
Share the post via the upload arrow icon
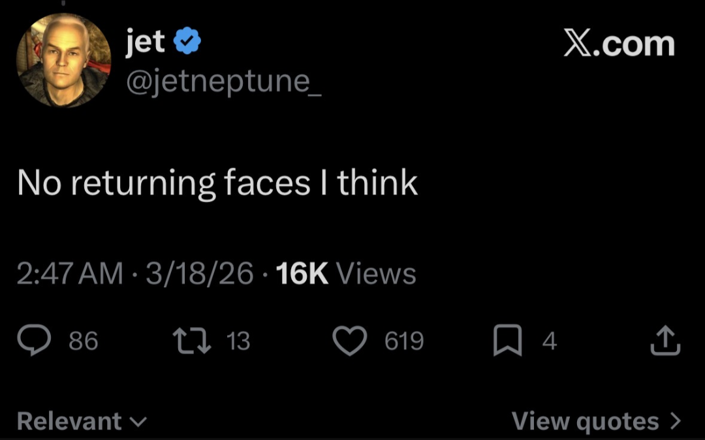[x=666, y=341]
